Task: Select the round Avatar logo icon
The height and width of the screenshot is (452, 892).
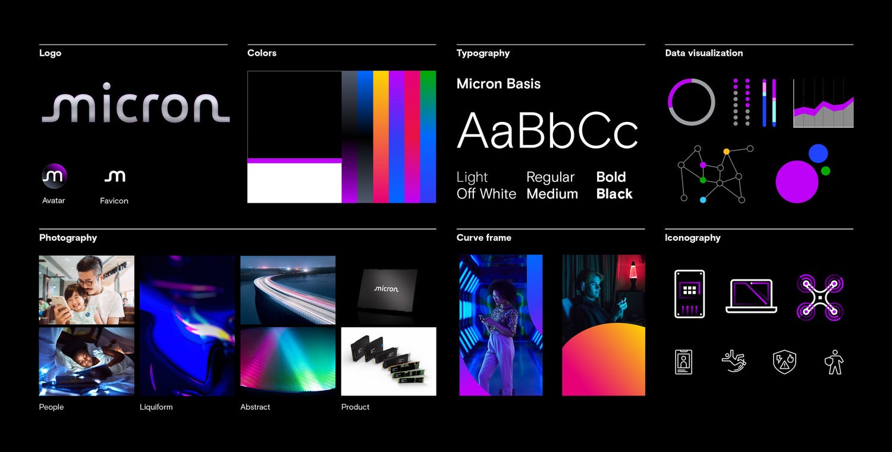Action: point(54,176)
